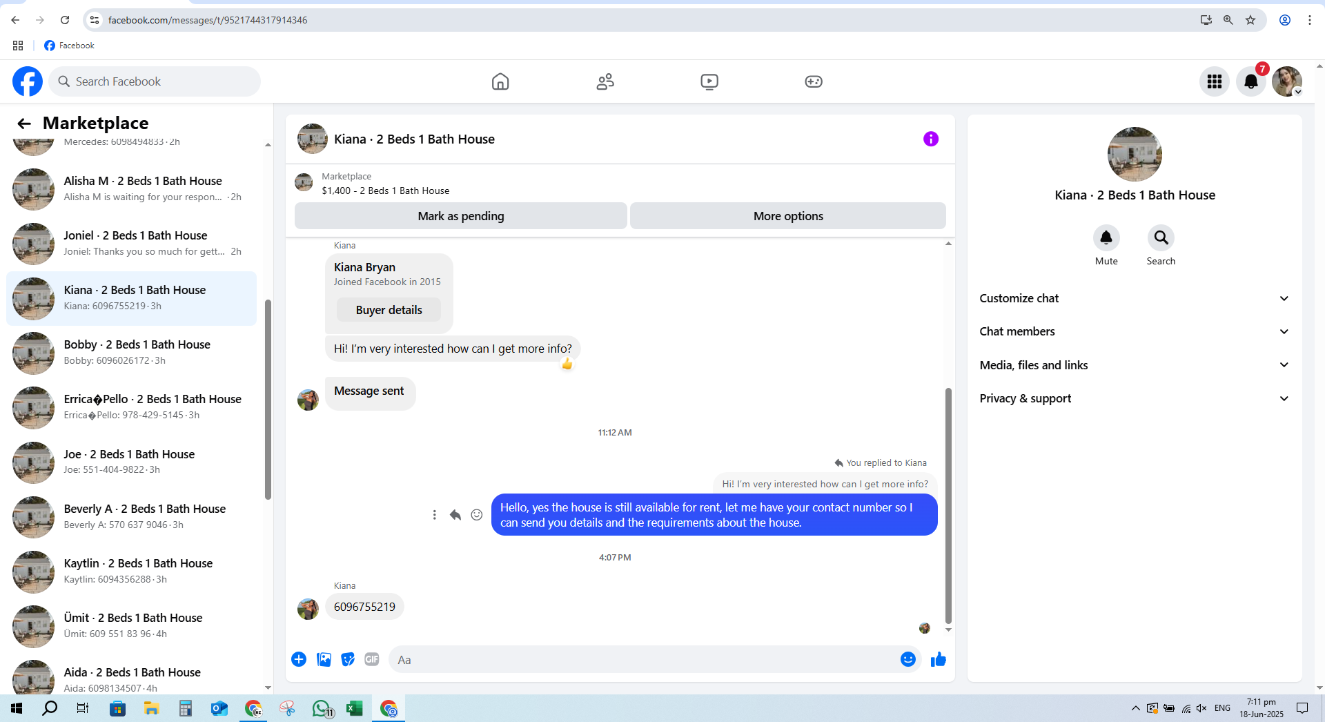Mute this conversation with the bell icon
The width and height of the screenshot is (1325, 722).
click(x=1106, y=238)
